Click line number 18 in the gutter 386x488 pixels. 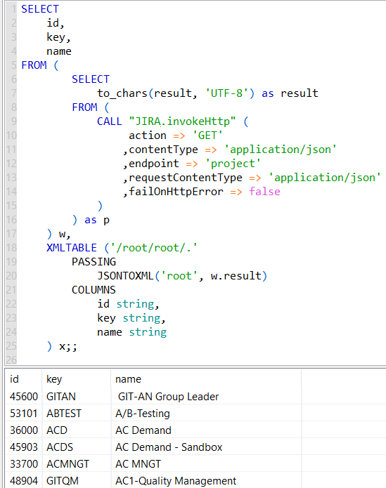tap(11, 248)
